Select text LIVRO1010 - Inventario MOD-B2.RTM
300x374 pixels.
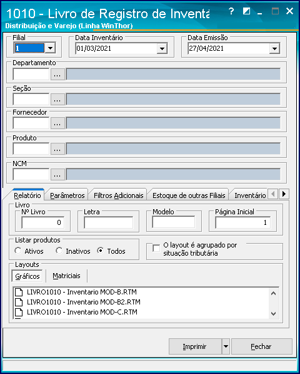[x=84, y=302]
